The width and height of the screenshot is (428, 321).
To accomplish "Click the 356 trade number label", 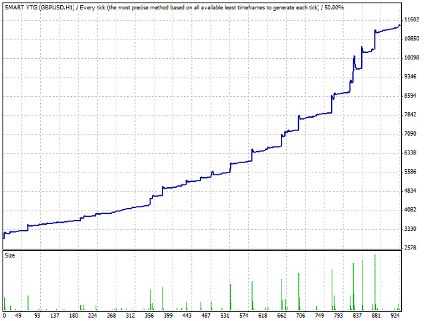I will coord(149,316).
